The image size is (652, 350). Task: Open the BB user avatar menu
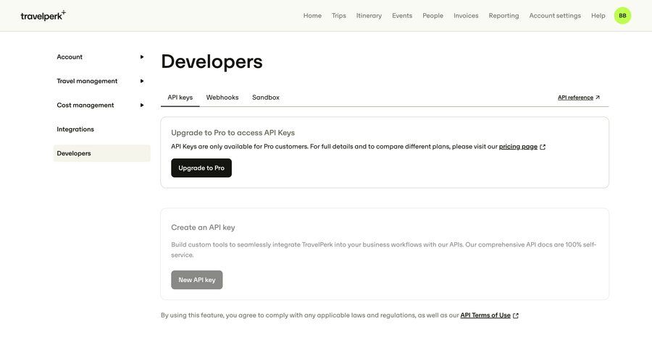pyautogui.click(x=622, y=15)
